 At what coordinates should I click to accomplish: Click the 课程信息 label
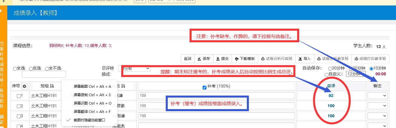click(23, 45)
